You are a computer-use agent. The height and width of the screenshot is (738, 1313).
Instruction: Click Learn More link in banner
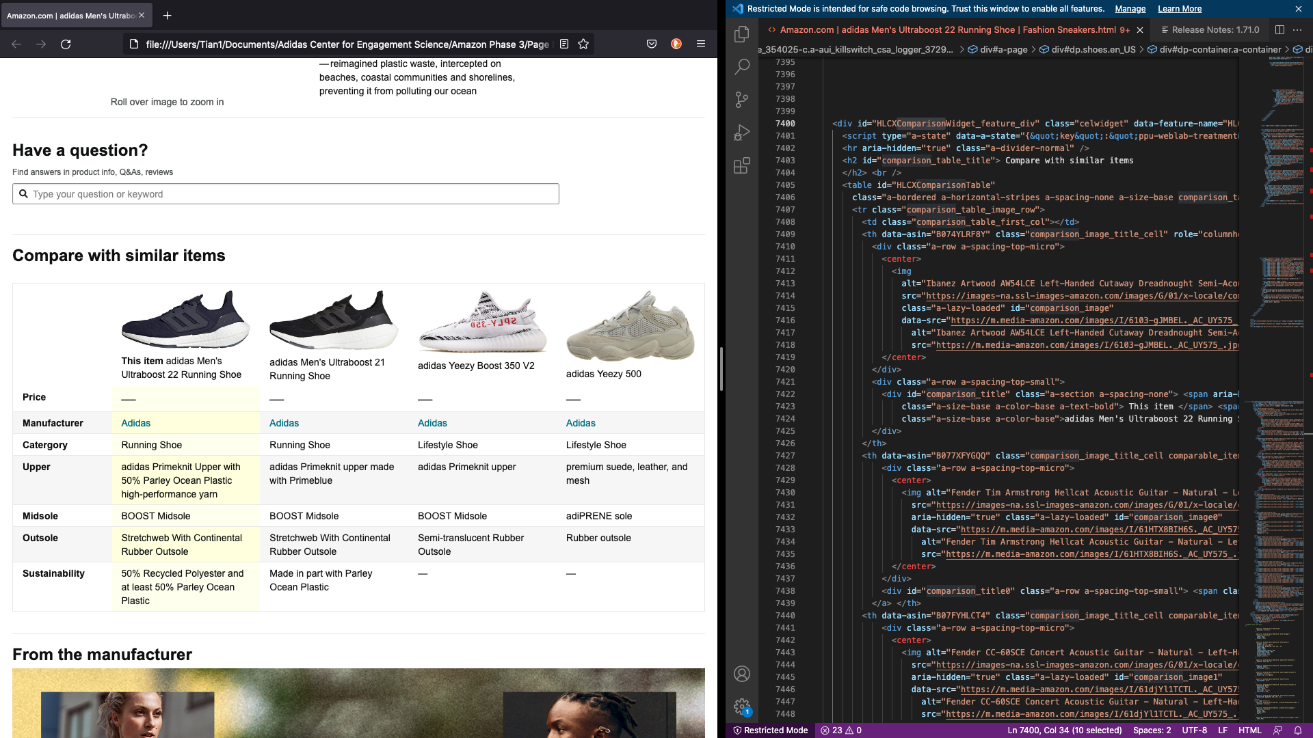1180,9
